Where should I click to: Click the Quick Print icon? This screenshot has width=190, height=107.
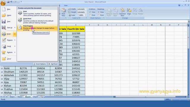pyautogui.click(x=20, y=20)
